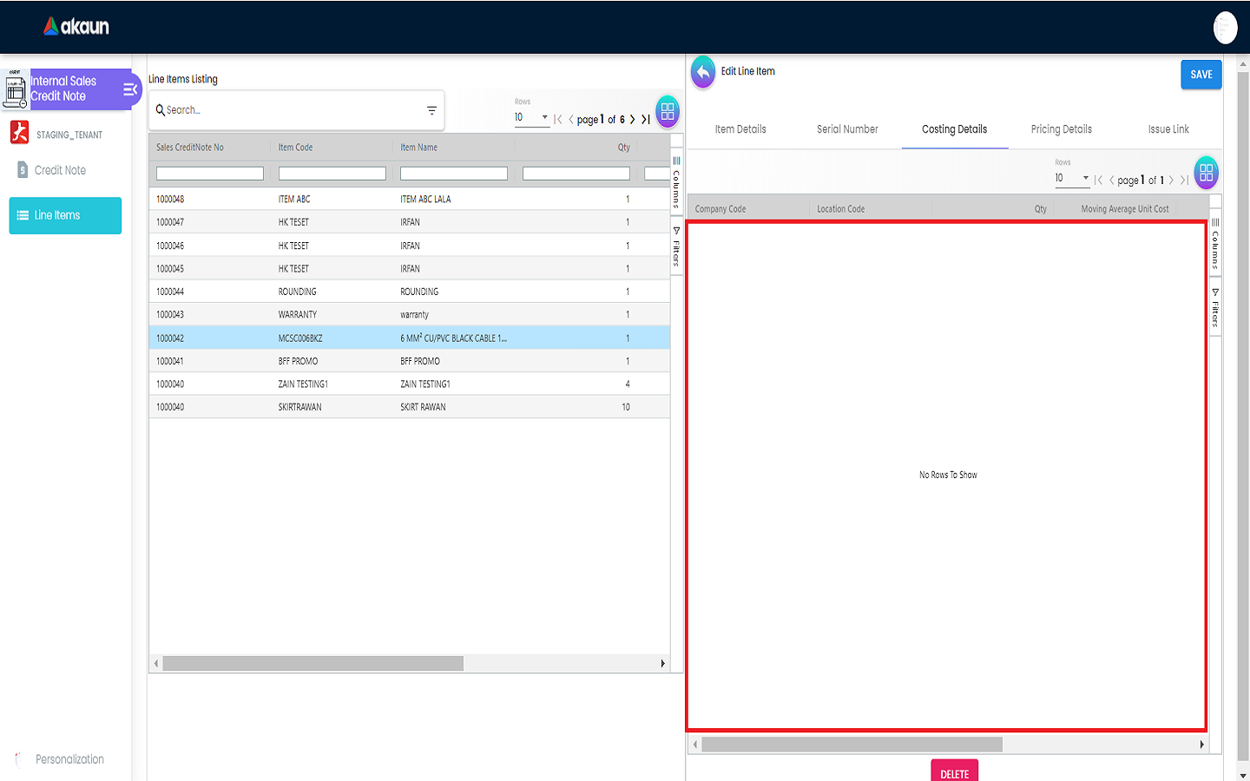The height and width of the screenshot is (781, 1250).
Task: Open the grid view icon in Costing Details
Action: click(1206, 173)
